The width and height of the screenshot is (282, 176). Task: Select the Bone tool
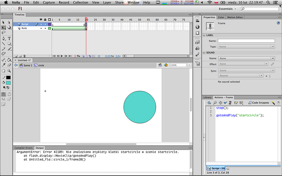[4, 60]
